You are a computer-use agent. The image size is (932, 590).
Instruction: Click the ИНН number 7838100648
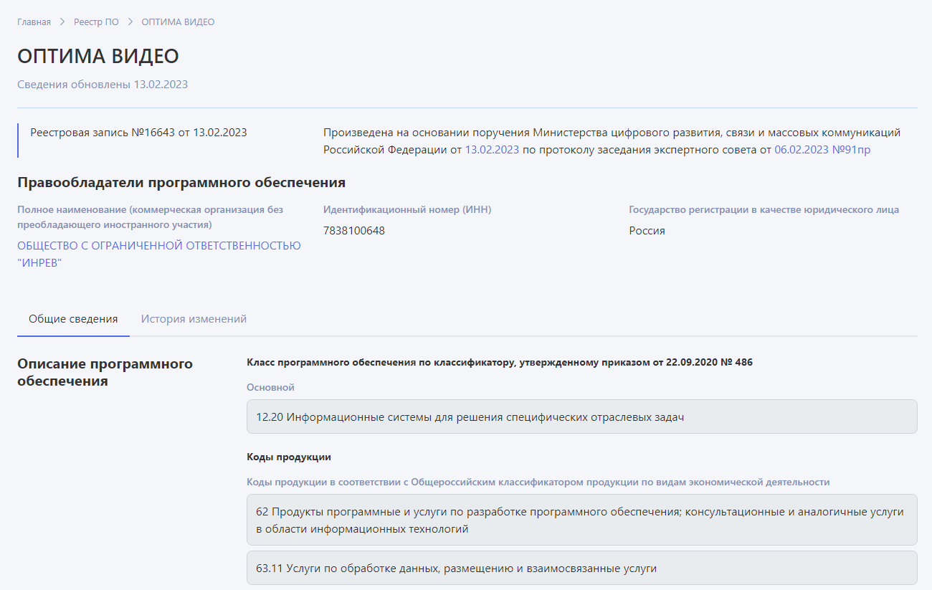point(354,231)
